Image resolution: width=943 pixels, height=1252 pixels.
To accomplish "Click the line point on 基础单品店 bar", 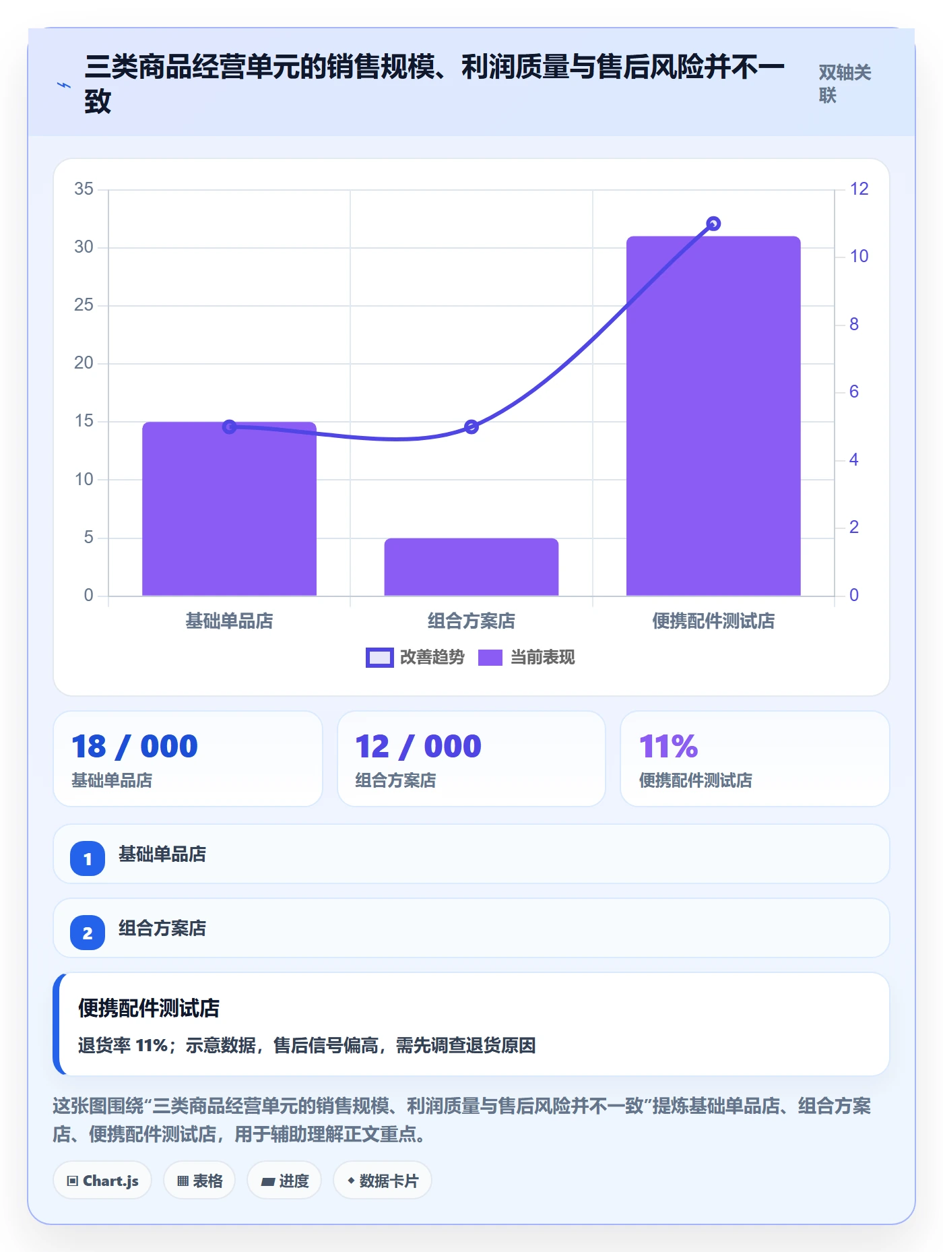I will pos(229,427).
